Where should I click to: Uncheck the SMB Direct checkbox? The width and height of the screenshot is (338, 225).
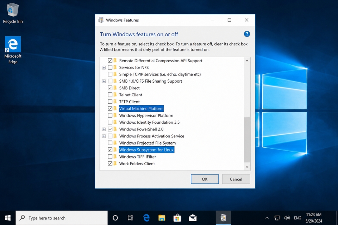click(x=110, y=88)
